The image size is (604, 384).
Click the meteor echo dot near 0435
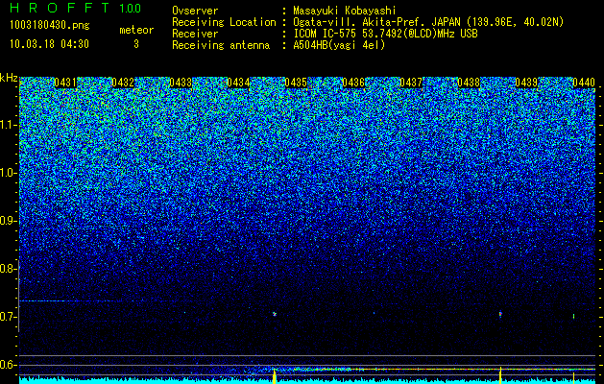tap(275, 314)
